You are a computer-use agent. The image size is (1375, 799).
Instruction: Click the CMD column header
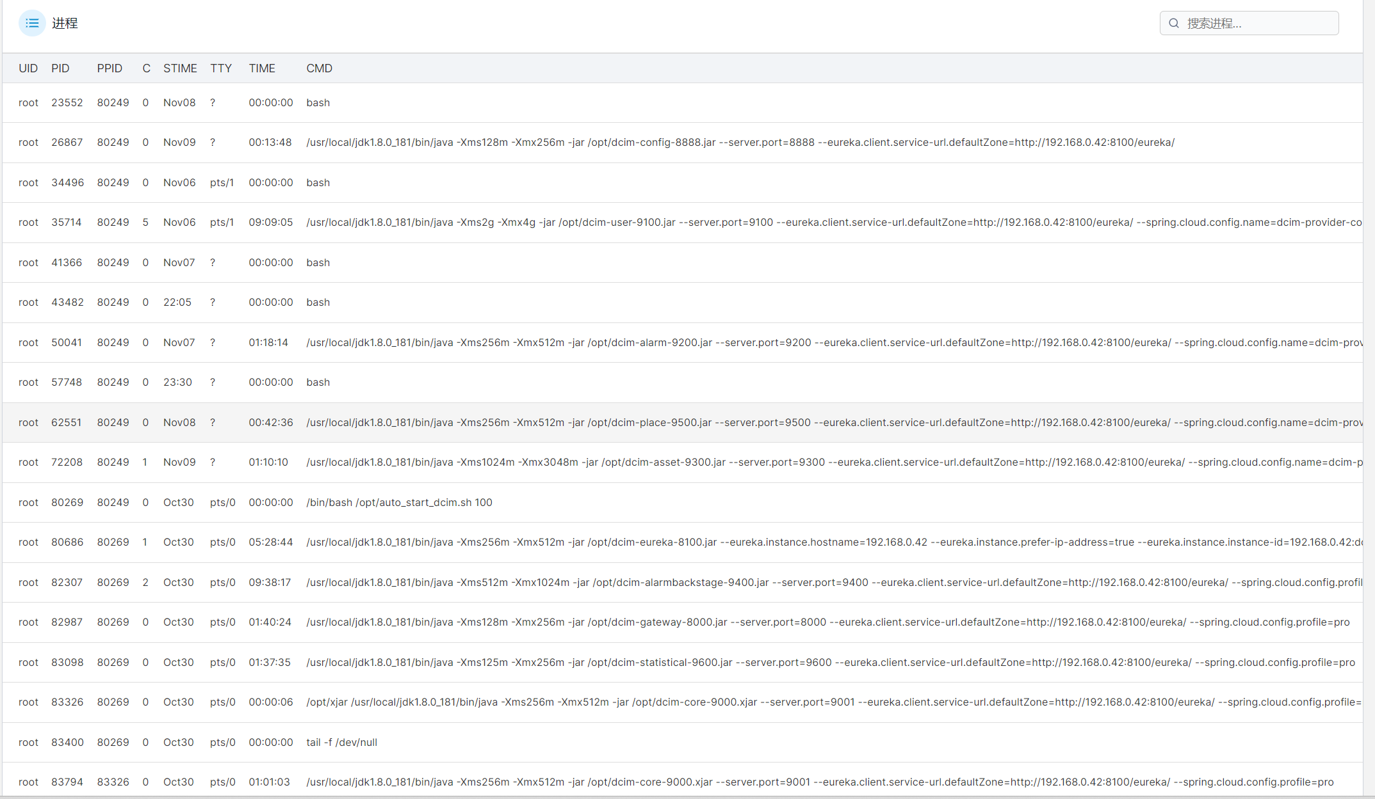click(319, 68)
